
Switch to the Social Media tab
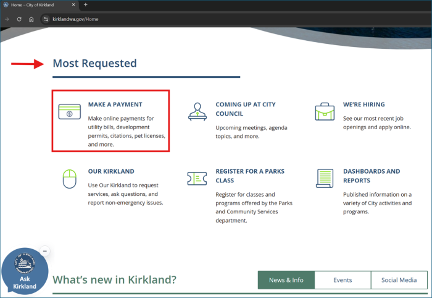tap(399, 280)
